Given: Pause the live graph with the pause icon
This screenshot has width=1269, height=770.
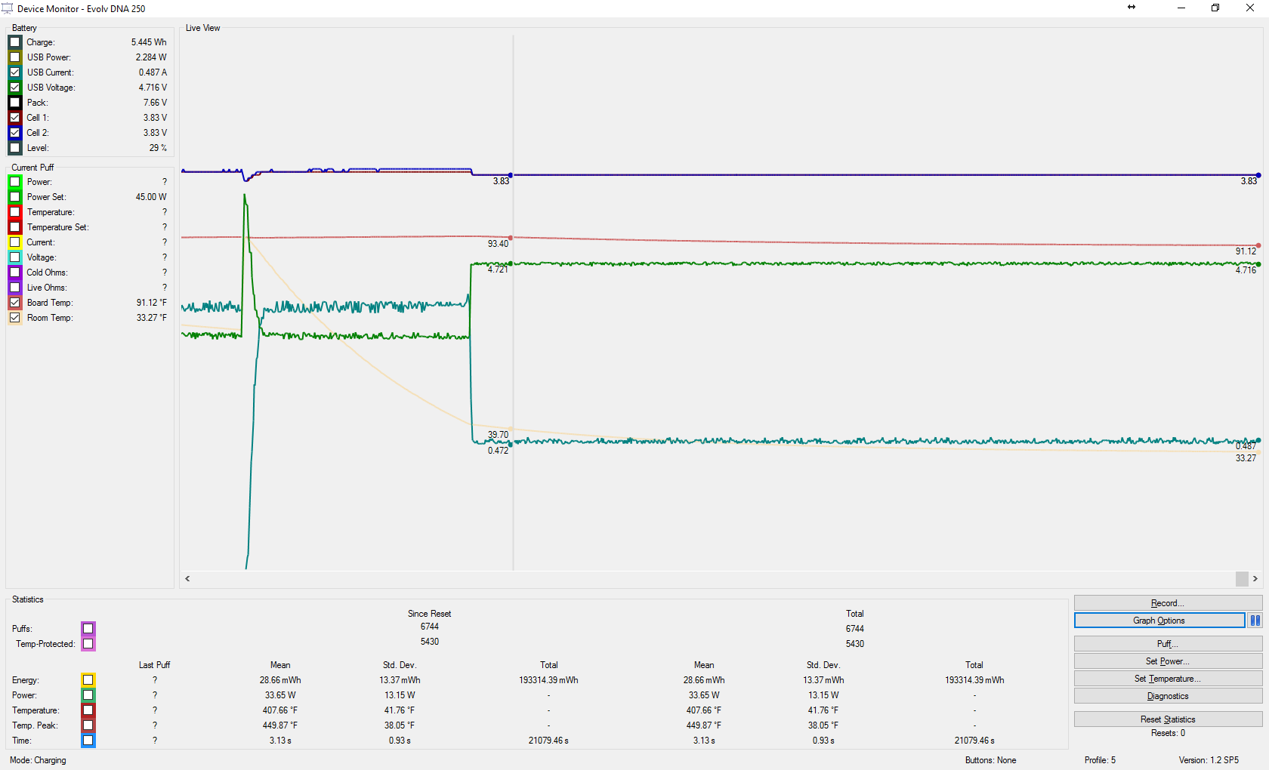Looking at the screenshot, I should (x=1255, y=621).
